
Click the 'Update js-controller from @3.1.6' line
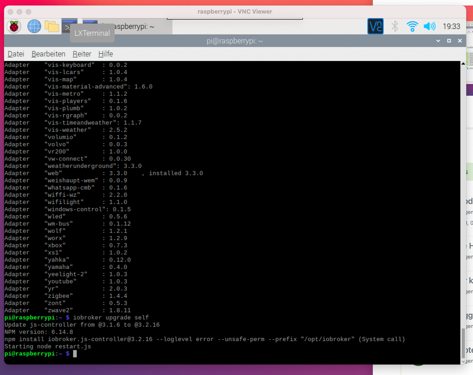(x=82, y=325)
